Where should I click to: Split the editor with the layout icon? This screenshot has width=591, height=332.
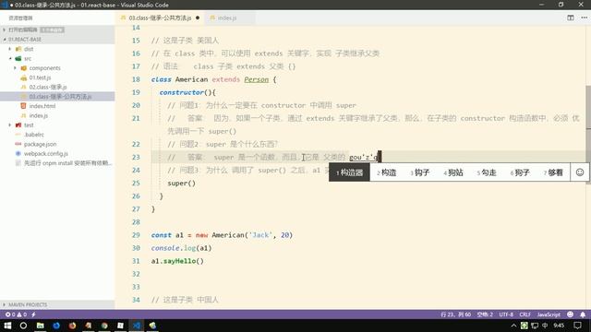click(x=571, y=18)
